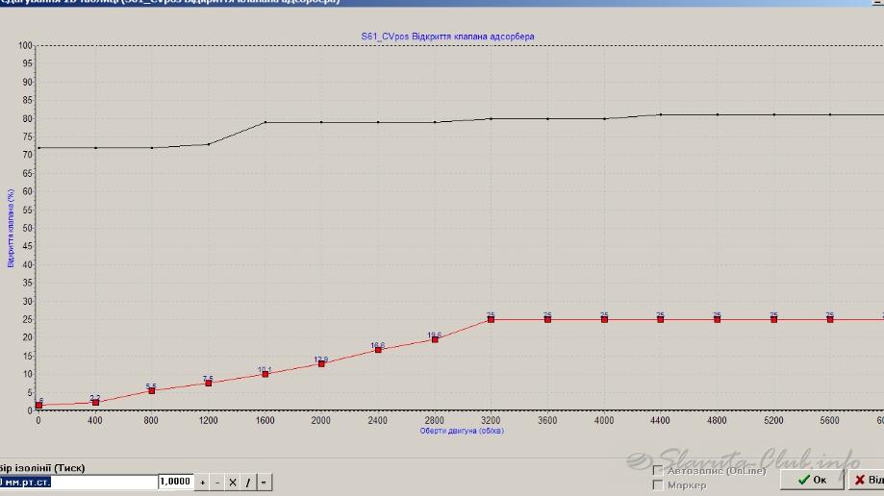Open the isoline pressure selection dropdown
The image size is (884, 496).
click(77, 482)
